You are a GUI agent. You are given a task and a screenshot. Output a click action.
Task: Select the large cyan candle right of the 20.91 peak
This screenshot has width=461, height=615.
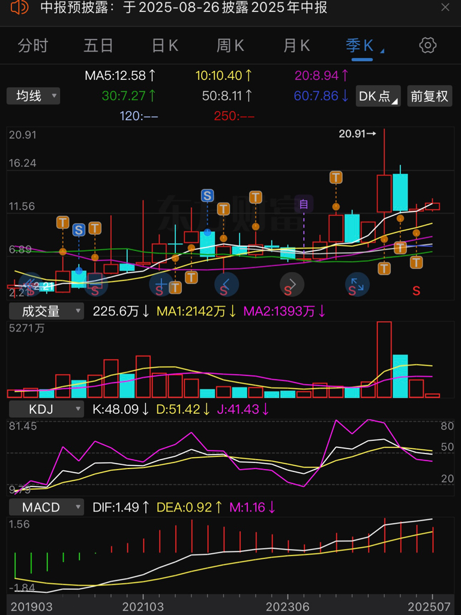(400, 192)
